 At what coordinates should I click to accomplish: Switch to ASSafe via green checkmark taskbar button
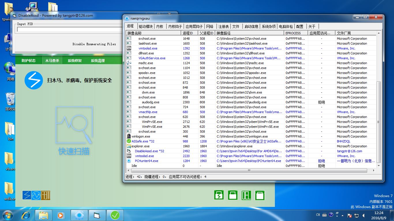(115, 215)
